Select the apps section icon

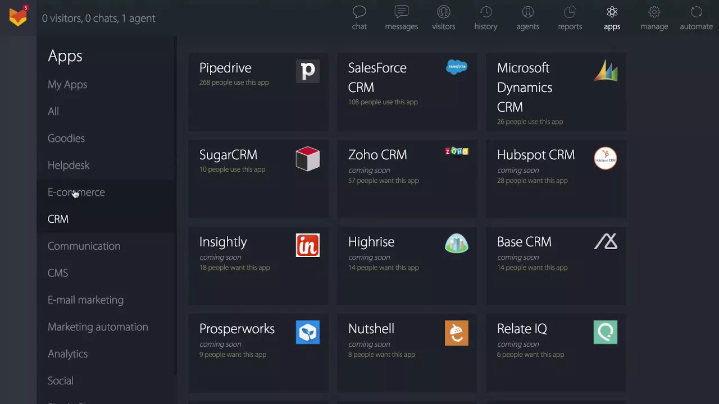612,12
